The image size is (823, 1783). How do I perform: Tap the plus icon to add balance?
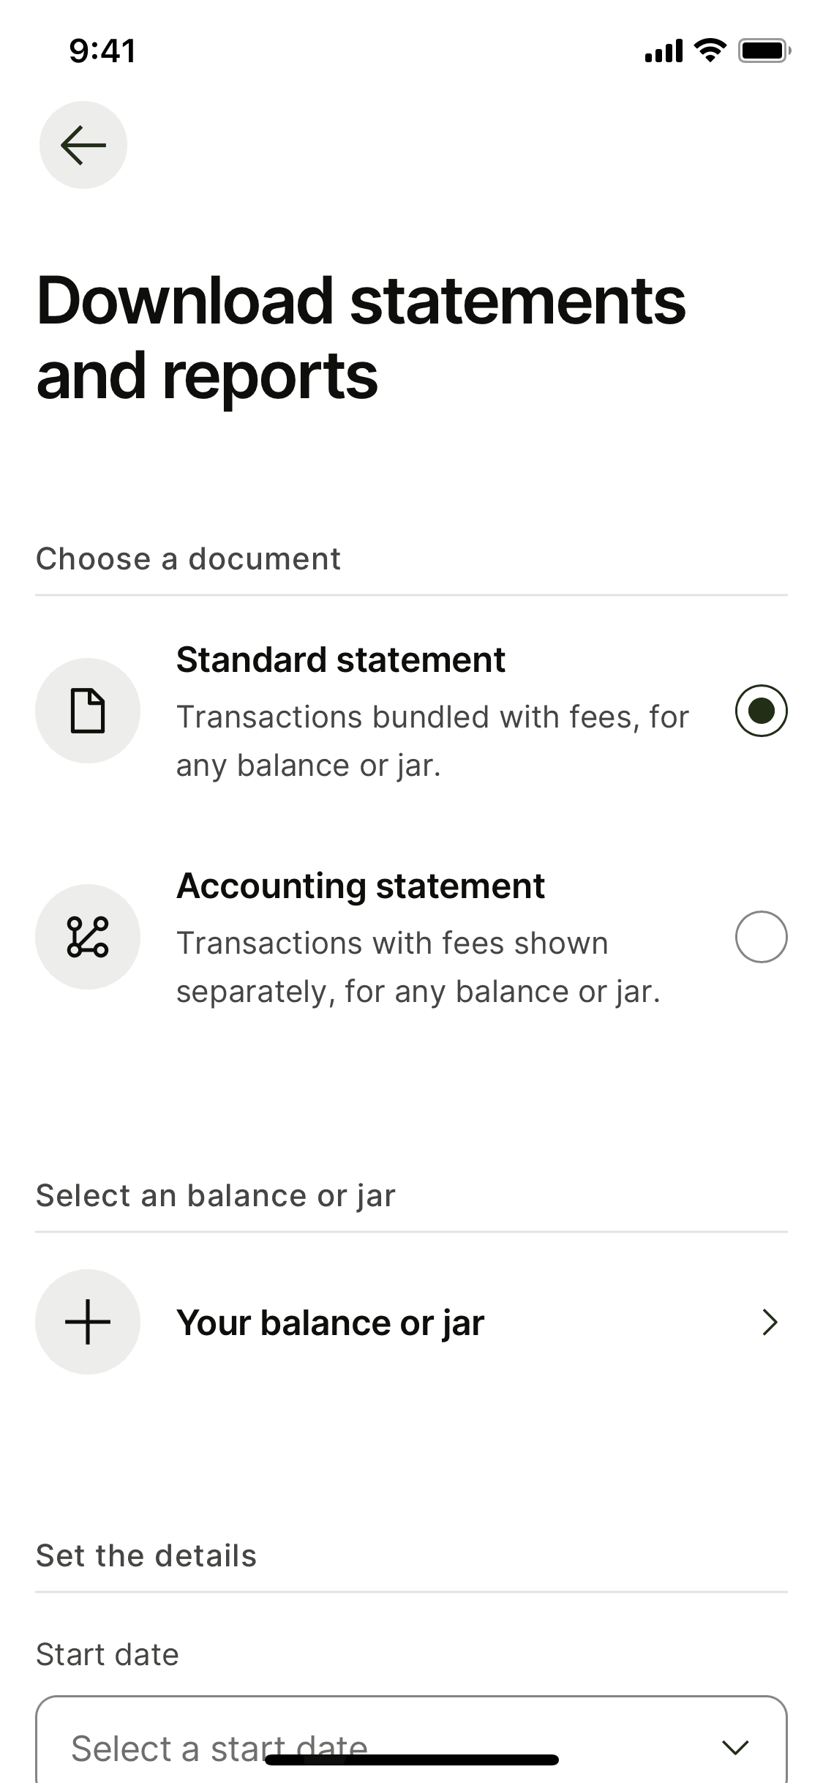point(88,1322)
